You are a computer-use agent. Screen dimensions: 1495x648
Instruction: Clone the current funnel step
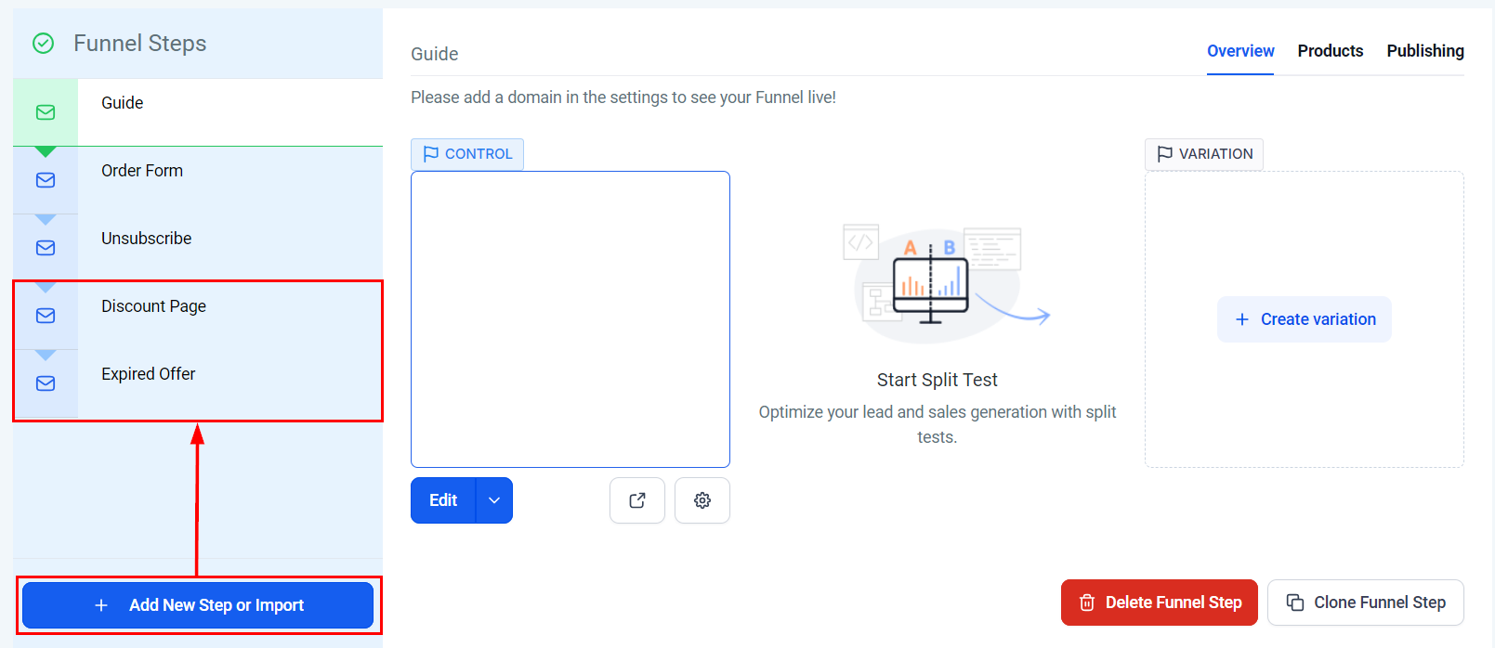point(1365,603)
